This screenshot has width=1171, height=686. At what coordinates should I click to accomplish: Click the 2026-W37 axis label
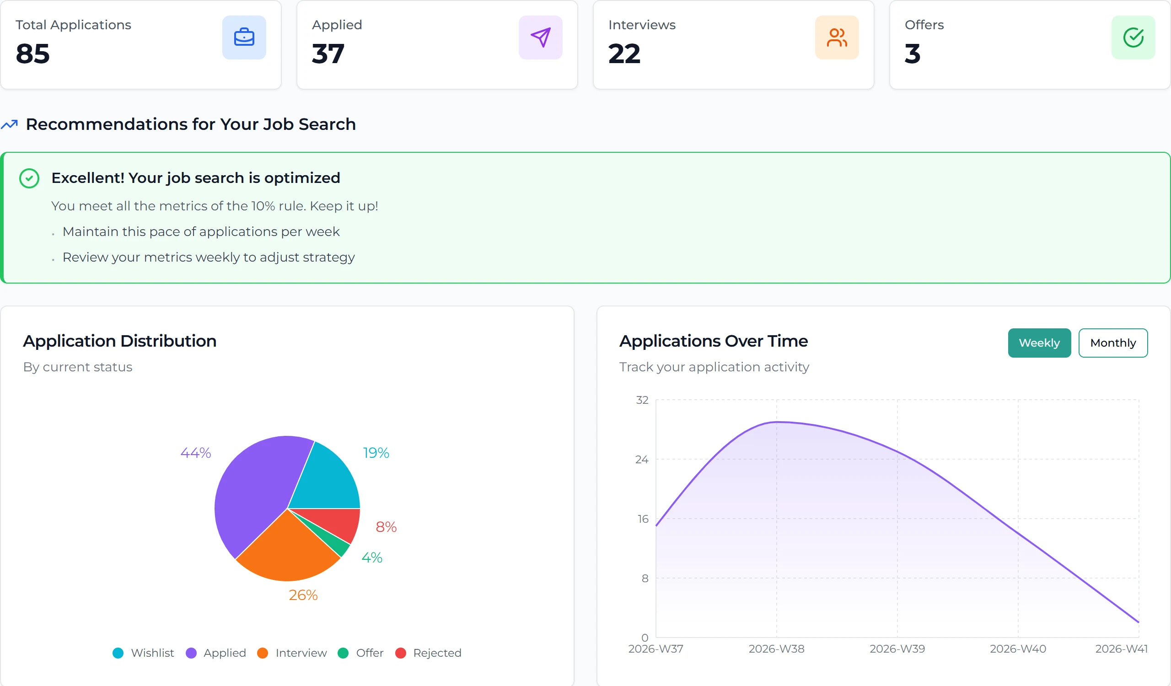[x=655, y=649]
